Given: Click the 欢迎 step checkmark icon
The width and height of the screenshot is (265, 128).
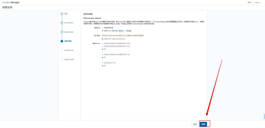Looking at the screenshot, I should [62, 14].
